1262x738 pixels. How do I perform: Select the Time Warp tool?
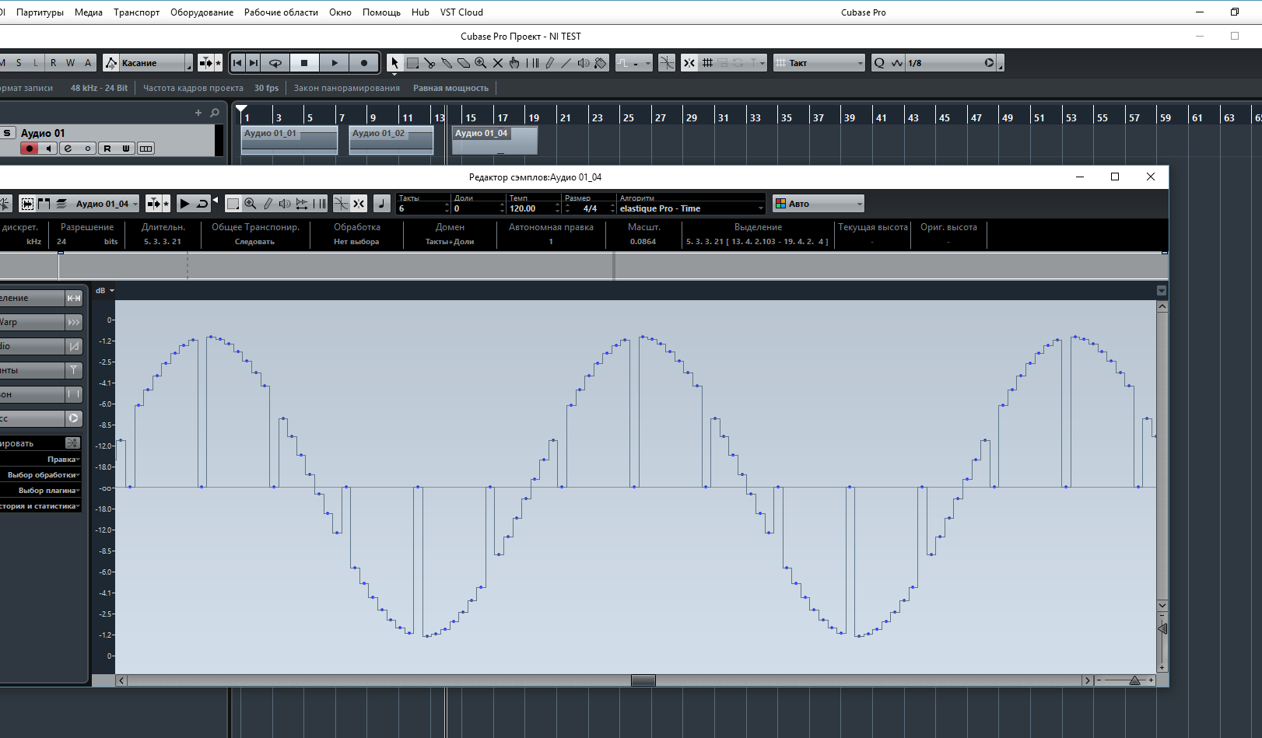click(x=532, y=63)
